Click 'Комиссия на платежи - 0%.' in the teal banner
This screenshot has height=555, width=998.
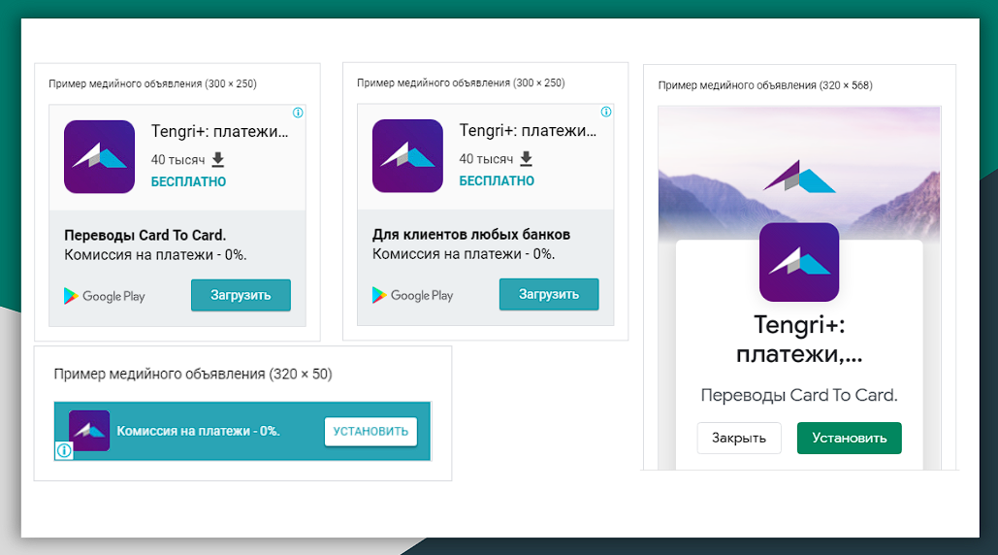point(198,431)
